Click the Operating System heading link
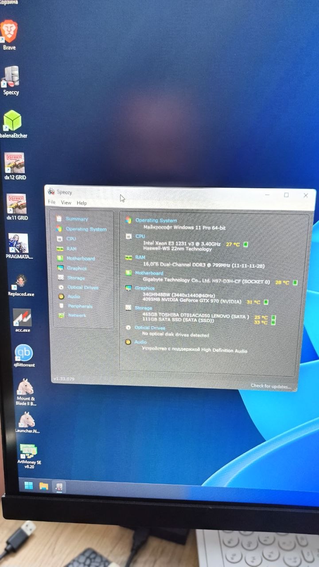 click(x=156, y=220)
